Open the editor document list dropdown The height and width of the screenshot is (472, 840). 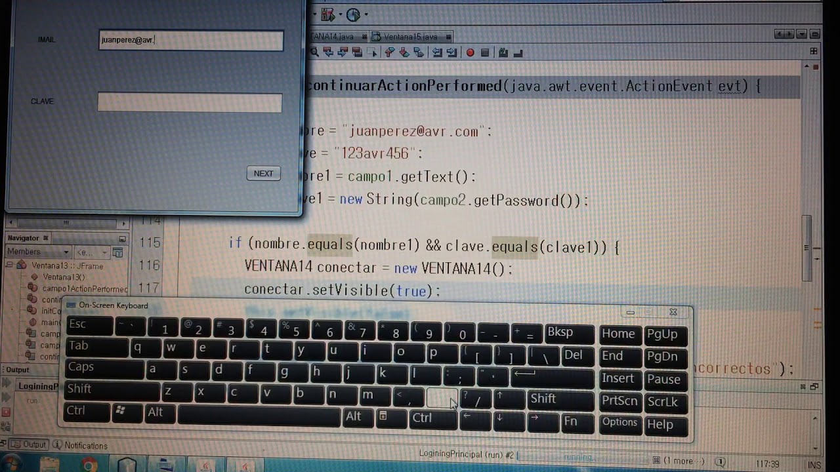pos(802,34)
